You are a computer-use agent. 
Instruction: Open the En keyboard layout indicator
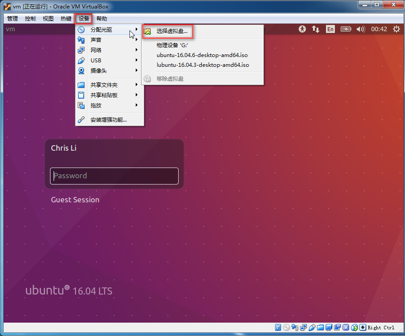click(330, 29)
